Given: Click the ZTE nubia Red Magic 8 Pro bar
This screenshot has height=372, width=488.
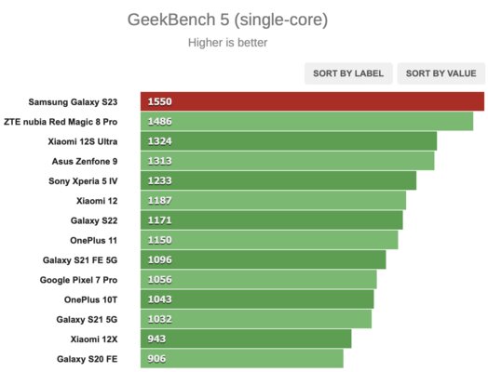Looking at the screenshot, I should pos(306,121).
